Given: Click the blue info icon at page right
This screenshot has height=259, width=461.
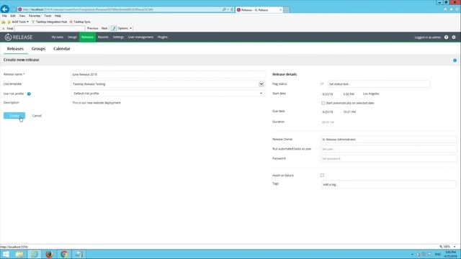Looking at the screenshot, I should [x=455, y=60].
